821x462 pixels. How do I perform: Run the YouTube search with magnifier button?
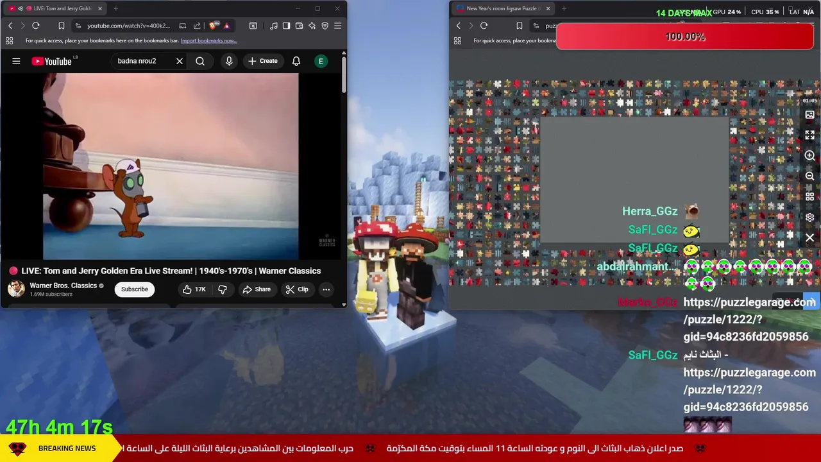[x=200, y=61]
